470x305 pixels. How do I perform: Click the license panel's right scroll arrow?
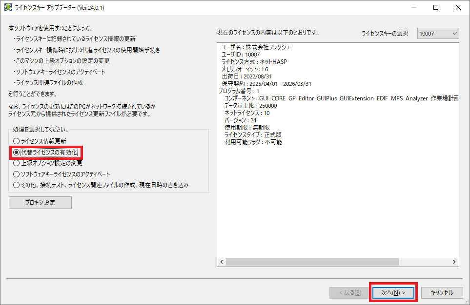click(454, 262)
